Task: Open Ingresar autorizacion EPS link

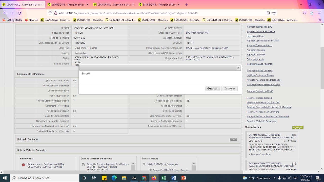Action: pyautogui.click(x=259, y=27)
